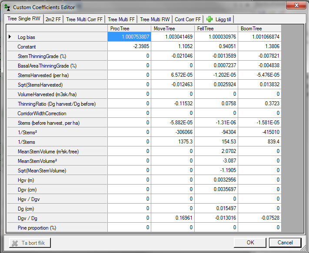Go to the Tree Multi RW tab
309x253 pixels.
(155, 19)
